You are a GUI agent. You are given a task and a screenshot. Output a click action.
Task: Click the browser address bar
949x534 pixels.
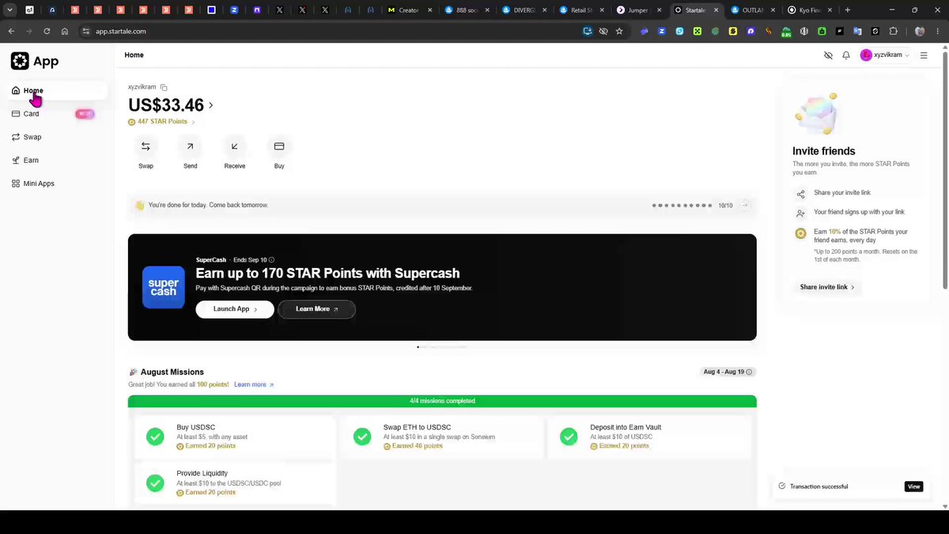(332, 31)
